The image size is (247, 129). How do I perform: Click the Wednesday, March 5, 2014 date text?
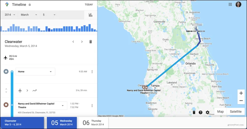(x=21, y=46)
